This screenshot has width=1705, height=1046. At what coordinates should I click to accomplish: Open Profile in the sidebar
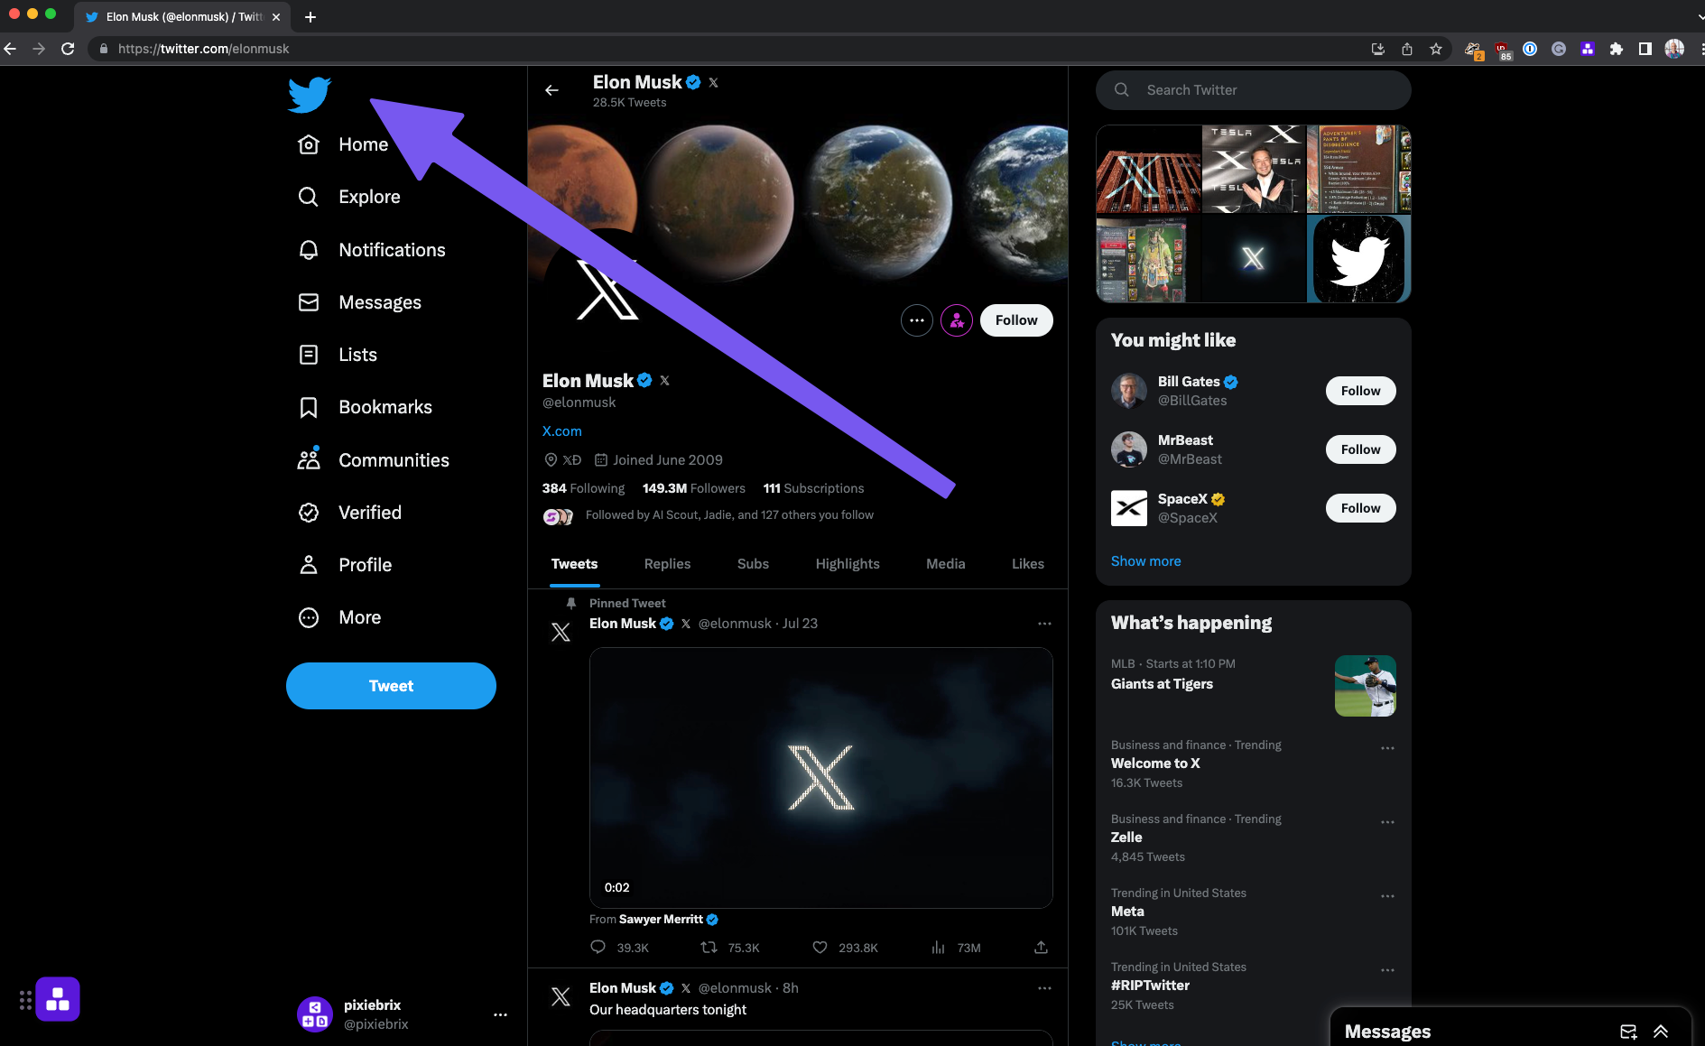point(346,565)
